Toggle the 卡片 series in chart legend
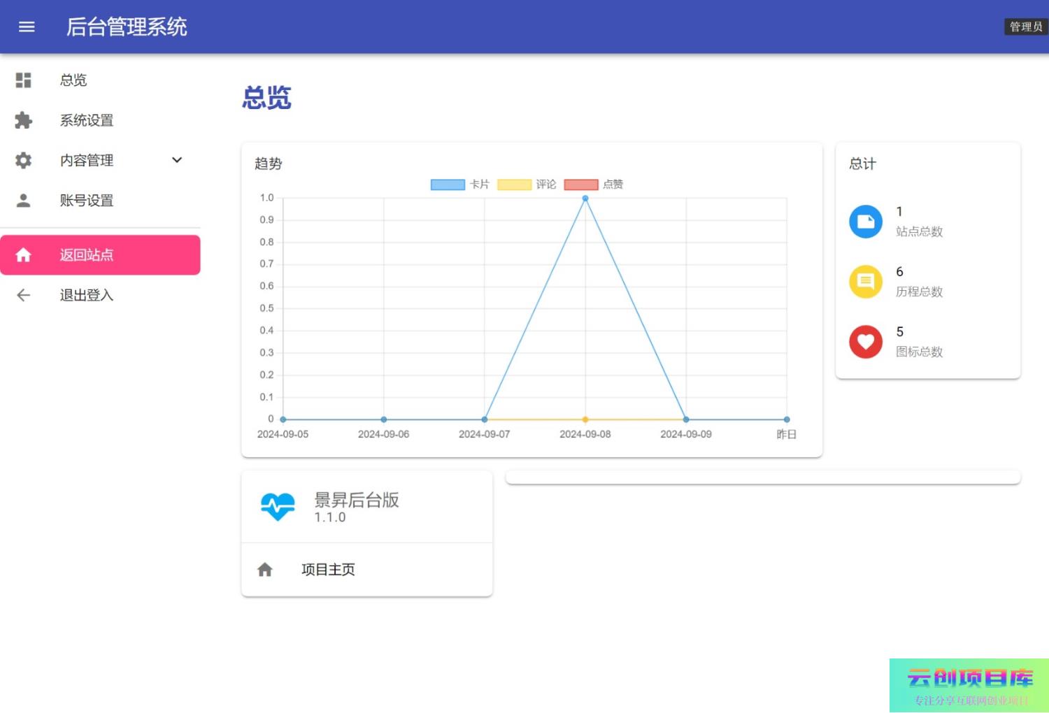Viewport: 1049px width, 713px height. click(x=459, y=185)
